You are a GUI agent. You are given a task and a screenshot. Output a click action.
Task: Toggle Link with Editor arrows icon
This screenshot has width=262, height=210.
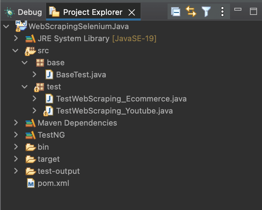191,11
